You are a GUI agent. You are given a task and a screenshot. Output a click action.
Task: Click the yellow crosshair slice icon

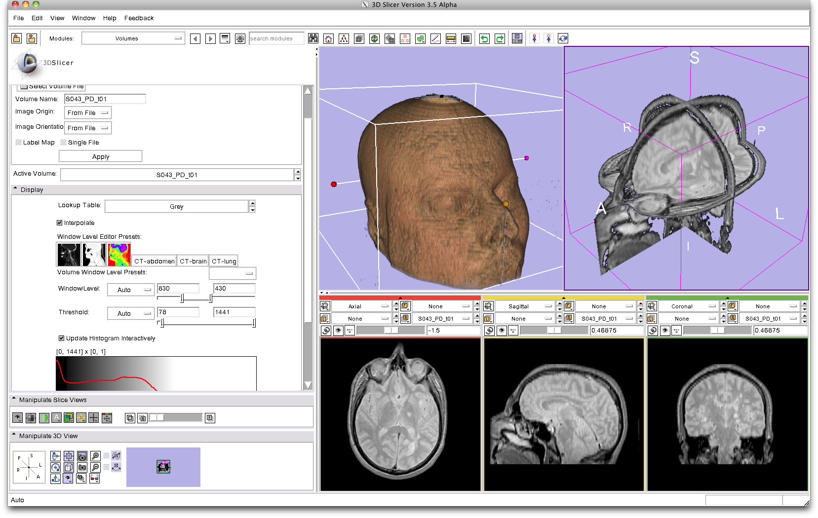click(81, 418)
